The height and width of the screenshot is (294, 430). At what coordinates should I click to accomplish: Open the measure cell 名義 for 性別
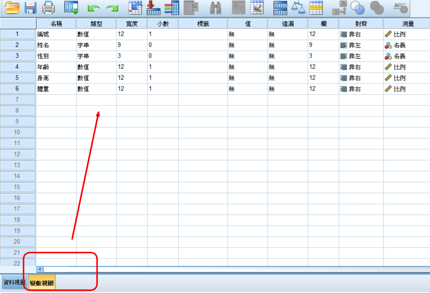point(399,56)
